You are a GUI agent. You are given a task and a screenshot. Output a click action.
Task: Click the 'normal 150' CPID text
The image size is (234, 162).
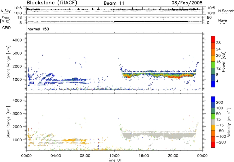click(38, 29)
